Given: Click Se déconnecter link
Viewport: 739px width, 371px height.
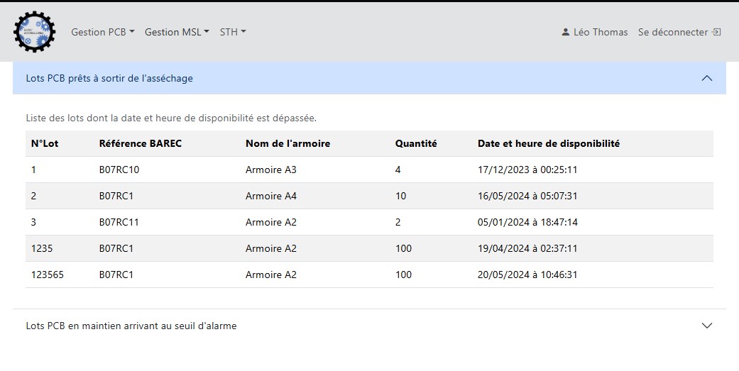Looking at the screenshot, I should coord(672,32).
